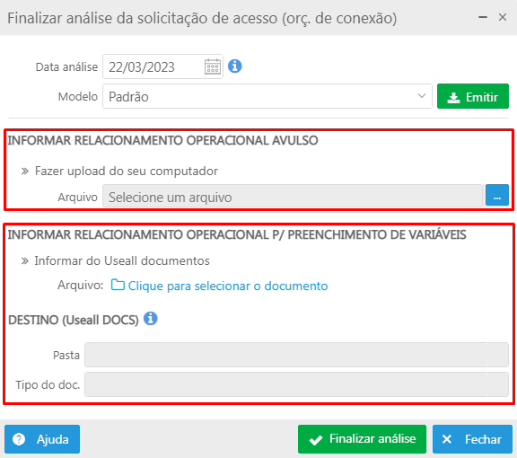Open the calendar picker for Data análise
Image resolution: width=517 pixels, height=458 pixels.
[213, 66]
